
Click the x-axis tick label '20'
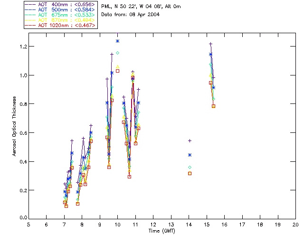click(295, 224)
